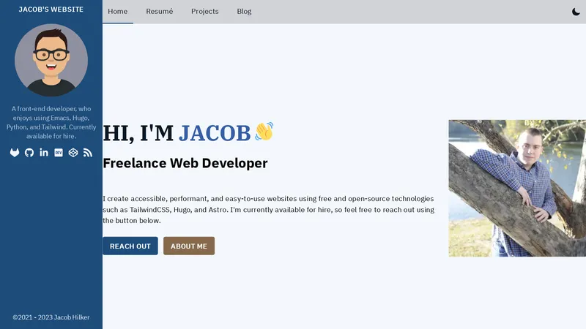Click the RSS feed icon
This screenshot has height=329, width=586.
pyautogui.click(x=88, y=152)
